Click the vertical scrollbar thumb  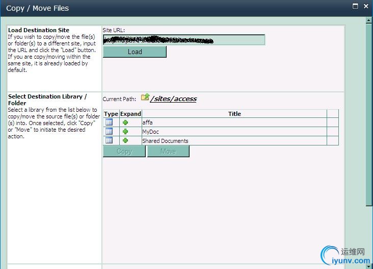tap(369, 115)
